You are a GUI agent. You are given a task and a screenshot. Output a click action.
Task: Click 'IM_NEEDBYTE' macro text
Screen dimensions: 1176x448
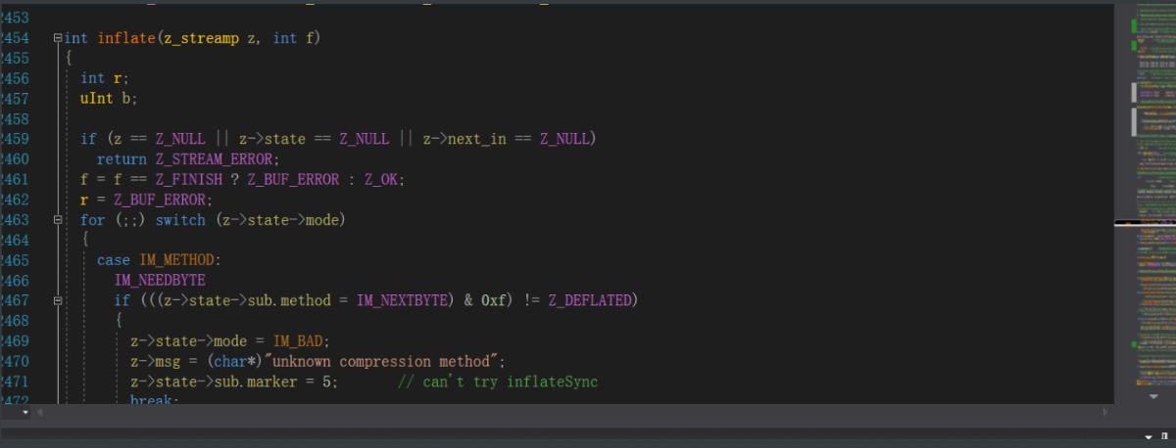tap(160, 279)
